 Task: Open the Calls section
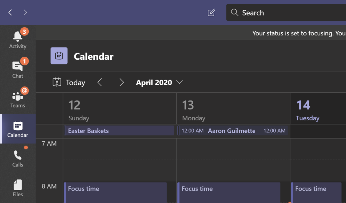click(x=17, y=157)
